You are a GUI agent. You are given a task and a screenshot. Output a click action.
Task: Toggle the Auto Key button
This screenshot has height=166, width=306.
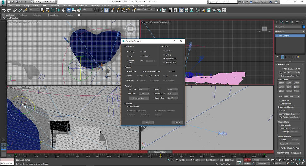click(247, 160)
